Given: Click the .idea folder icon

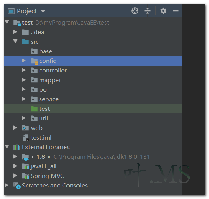Looking at the screenshot, I should [25, 32].
